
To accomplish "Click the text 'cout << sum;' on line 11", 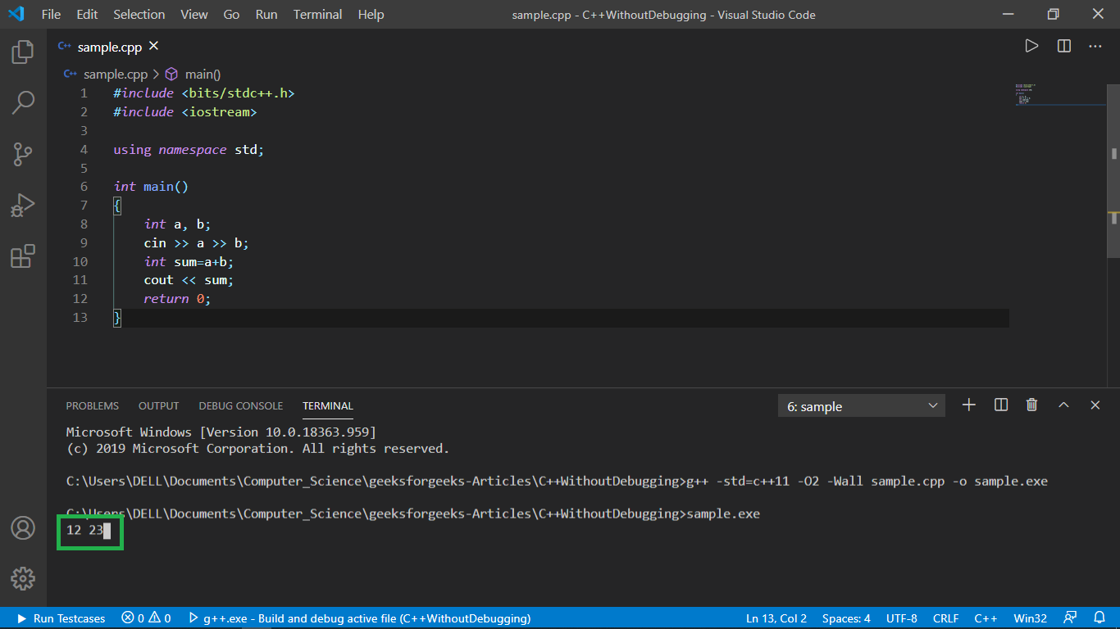I will coord(189,280).
